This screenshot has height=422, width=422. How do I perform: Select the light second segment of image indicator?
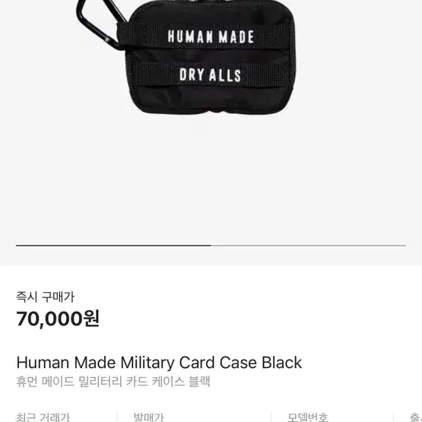309,246
